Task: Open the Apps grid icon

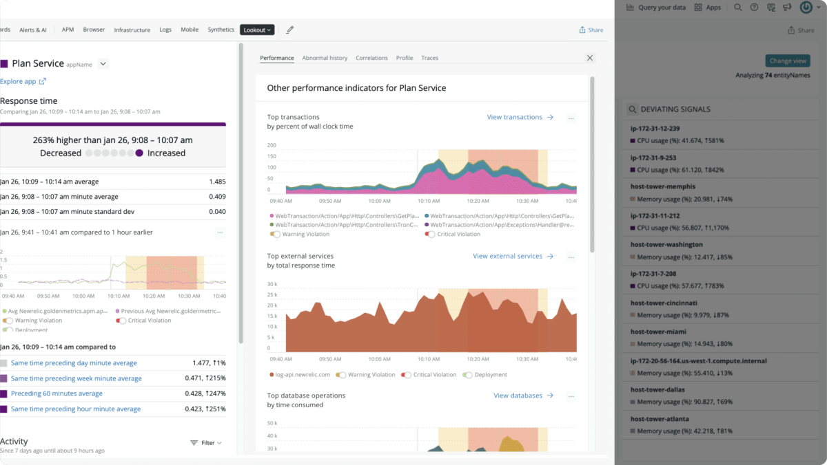Action: (x=698, y=8)
